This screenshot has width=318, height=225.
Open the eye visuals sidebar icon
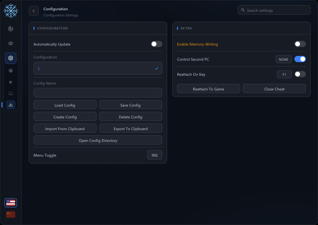click(11, 43)
